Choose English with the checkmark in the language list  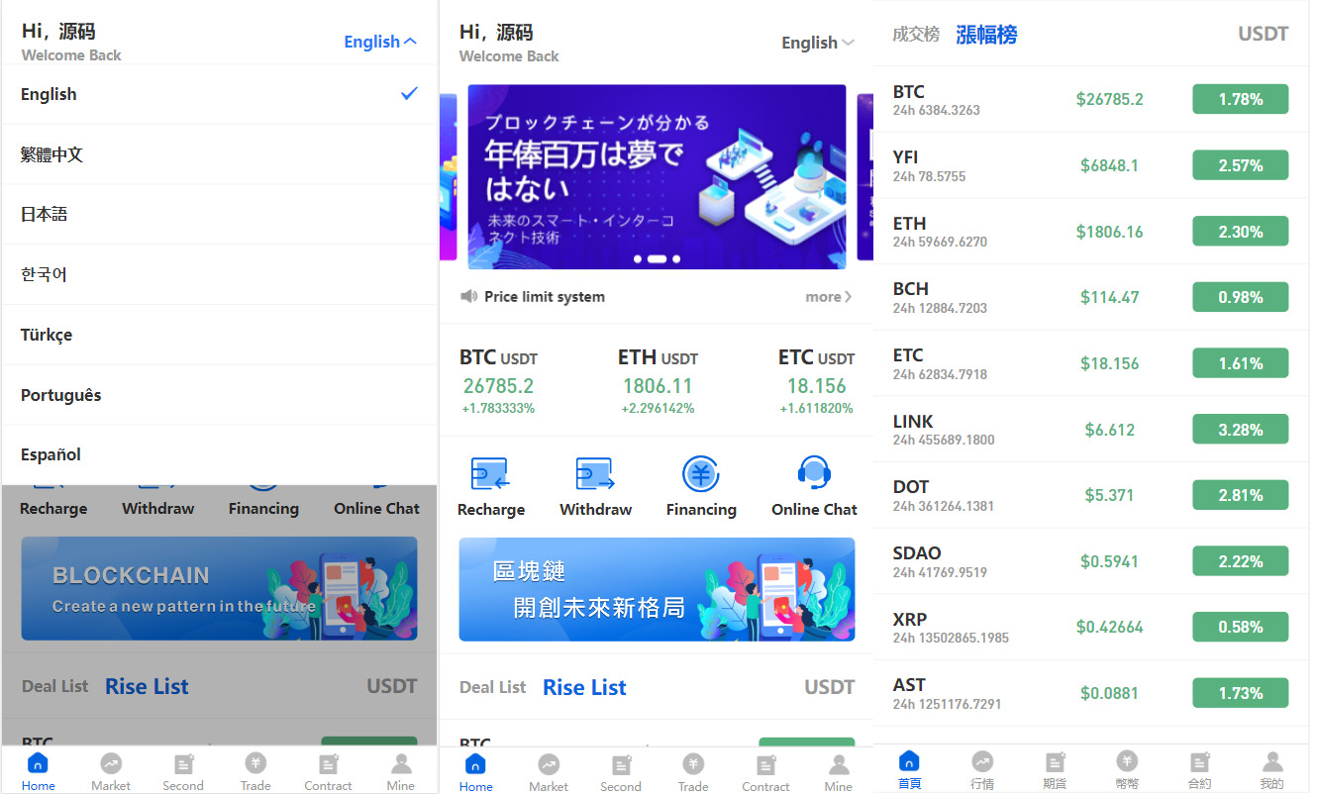click(219, 94)
